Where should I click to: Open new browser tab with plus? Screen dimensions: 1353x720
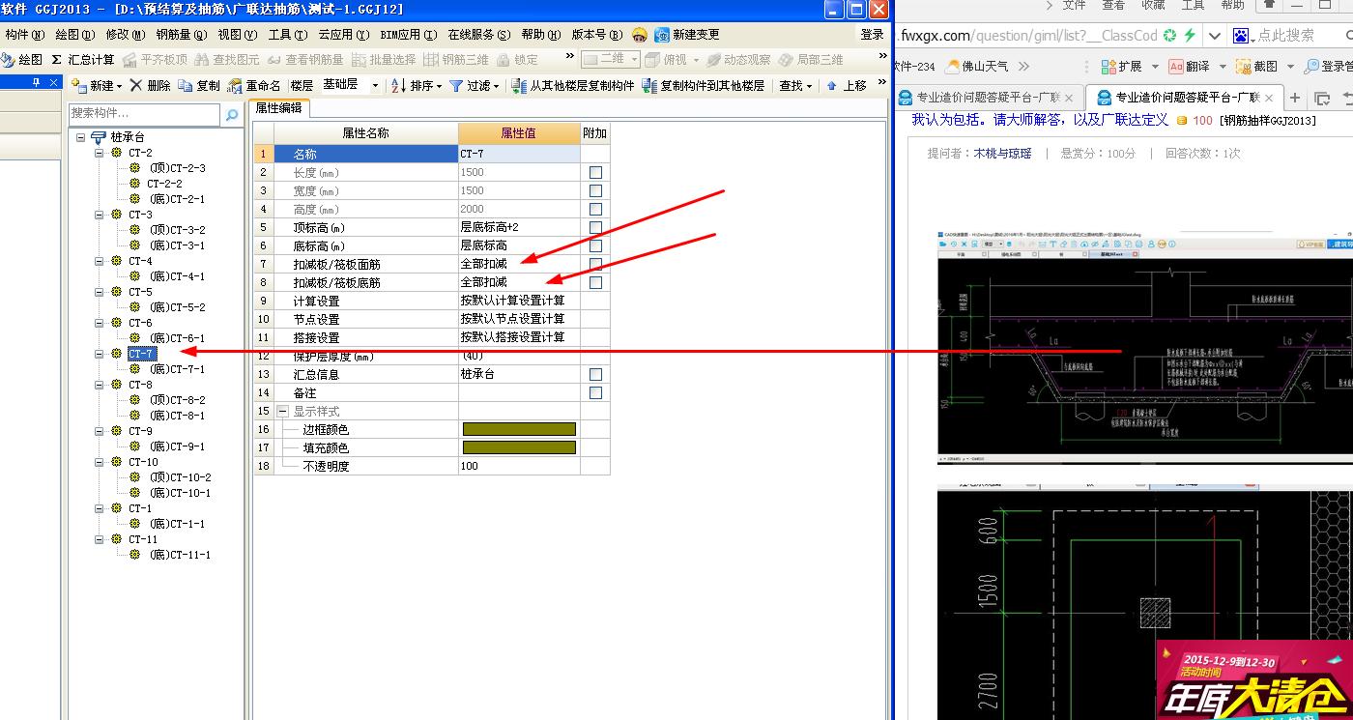click(x=1296, y=98)
